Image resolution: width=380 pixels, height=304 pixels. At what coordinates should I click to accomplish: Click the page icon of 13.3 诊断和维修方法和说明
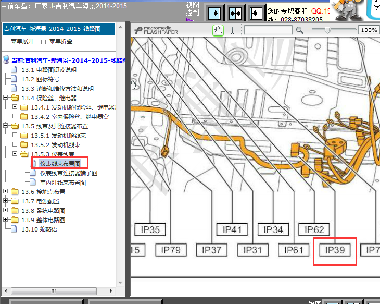point(14,88)
